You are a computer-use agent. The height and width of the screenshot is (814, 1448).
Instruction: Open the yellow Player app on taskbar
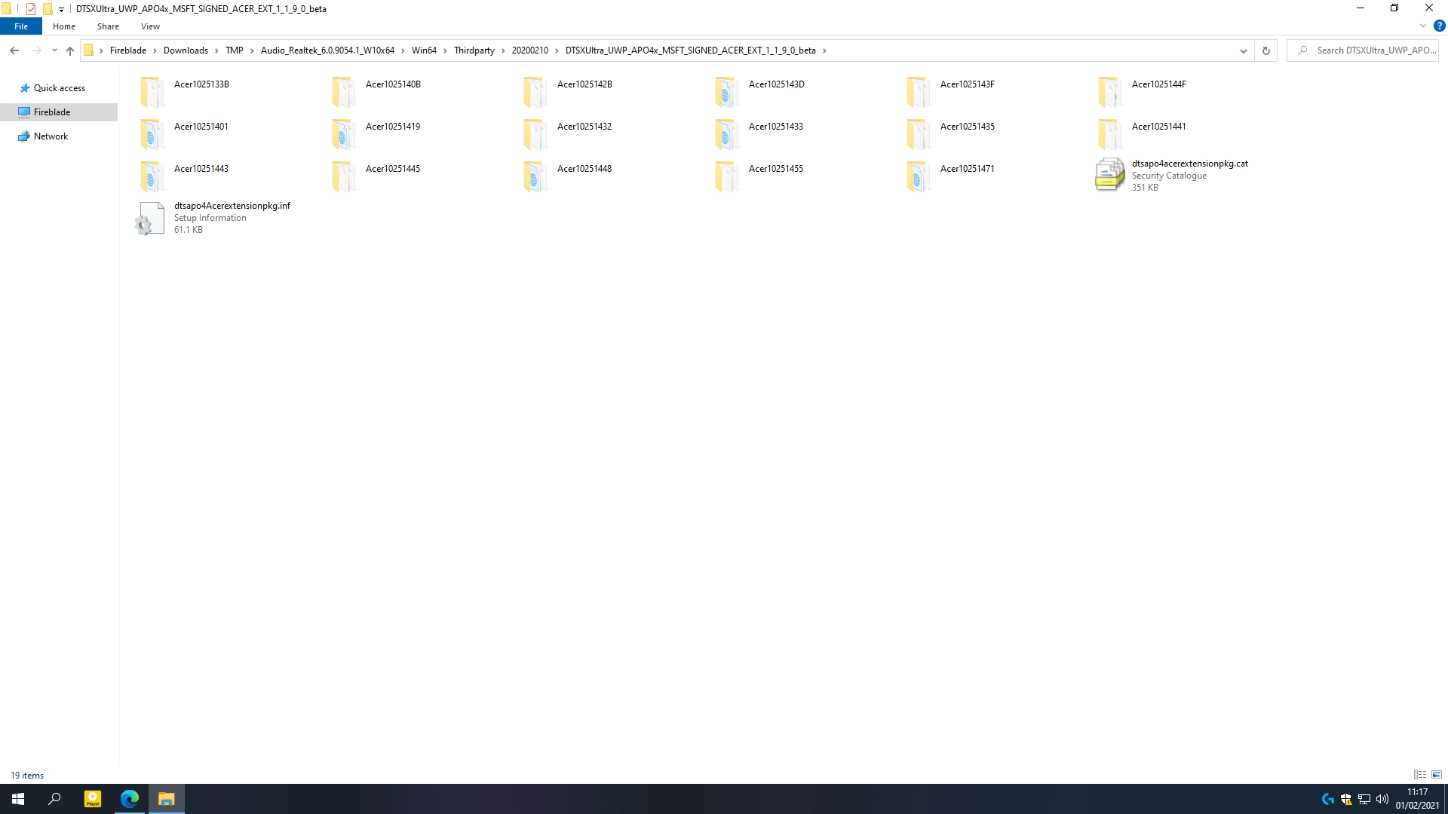tap(93, 799)
